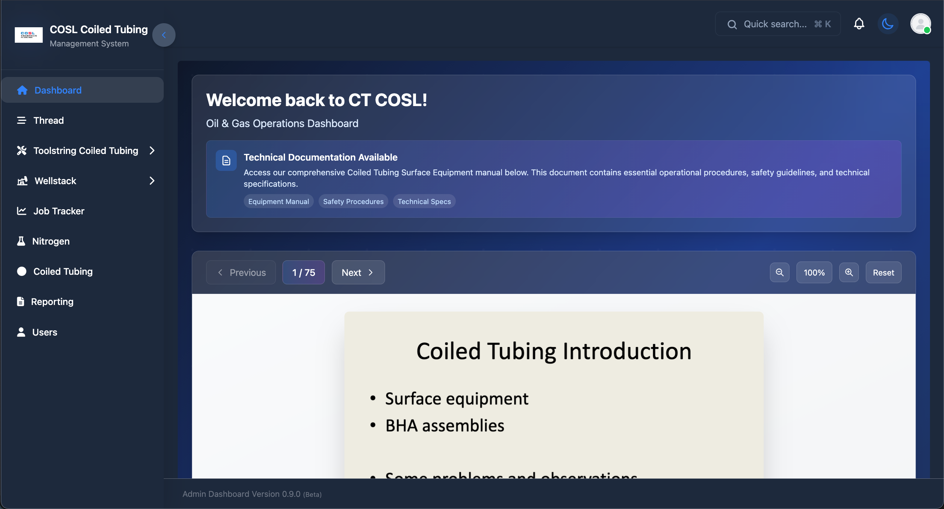
Task: Go to the Next document page
Action: (358, 273)
